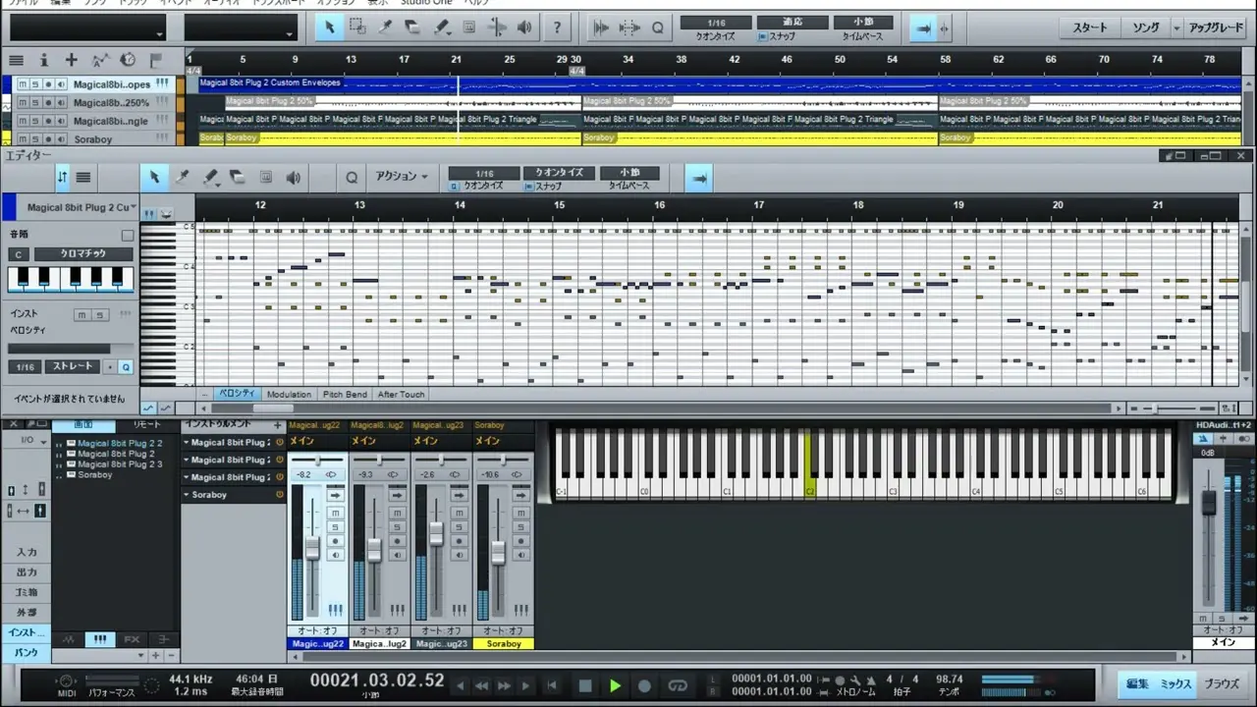Image resolution: width=1257 pixels, height=707 pixels.
Task: Toggle the scale checkbox in editor inspector
Action: (127, 236)
